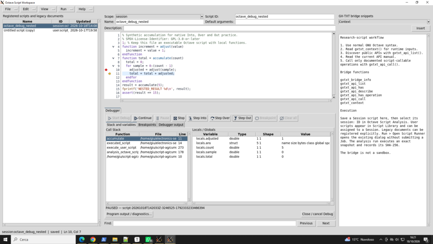The height and width of the screenshot is (244, 433).
Task: Select the locals.adjusted variable row
Action: click(x=261, y=139)
